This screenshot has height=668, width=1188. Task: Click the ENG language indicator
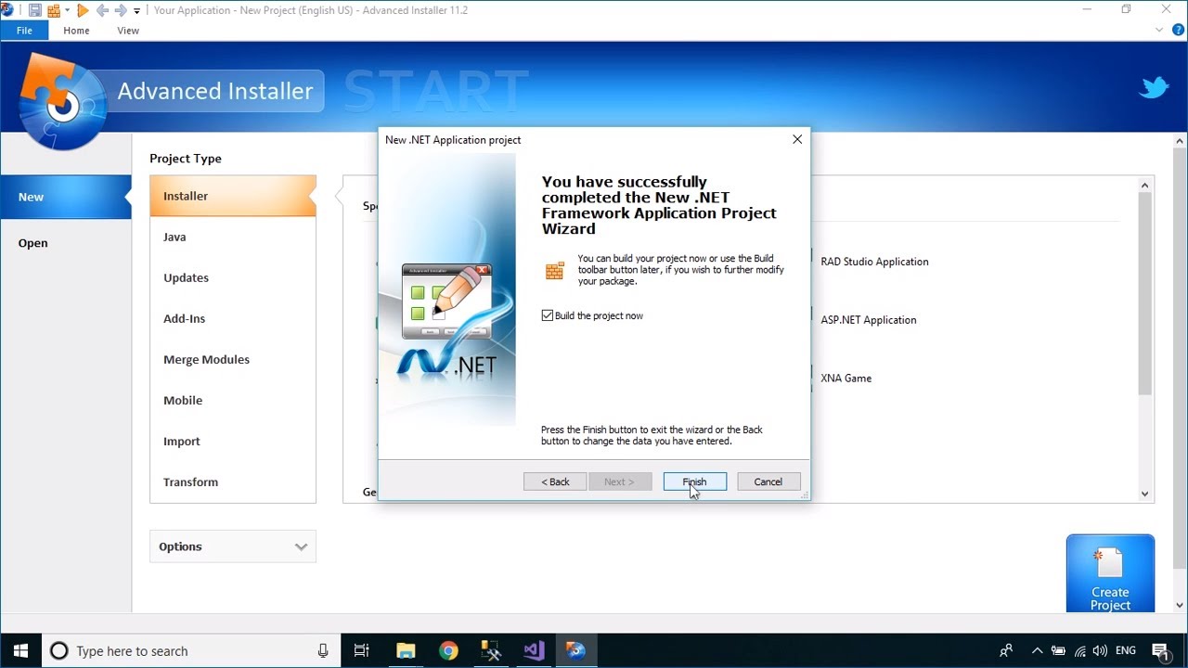(1126, 650)
